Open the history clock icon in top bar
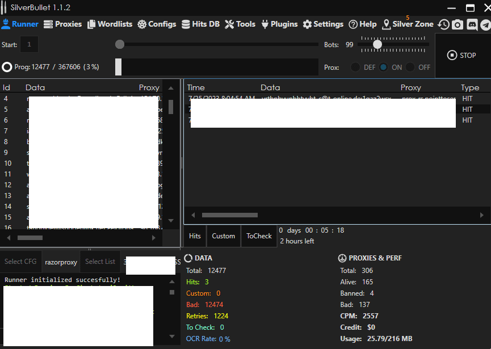 pyautogui.click(x=443, y=24)
